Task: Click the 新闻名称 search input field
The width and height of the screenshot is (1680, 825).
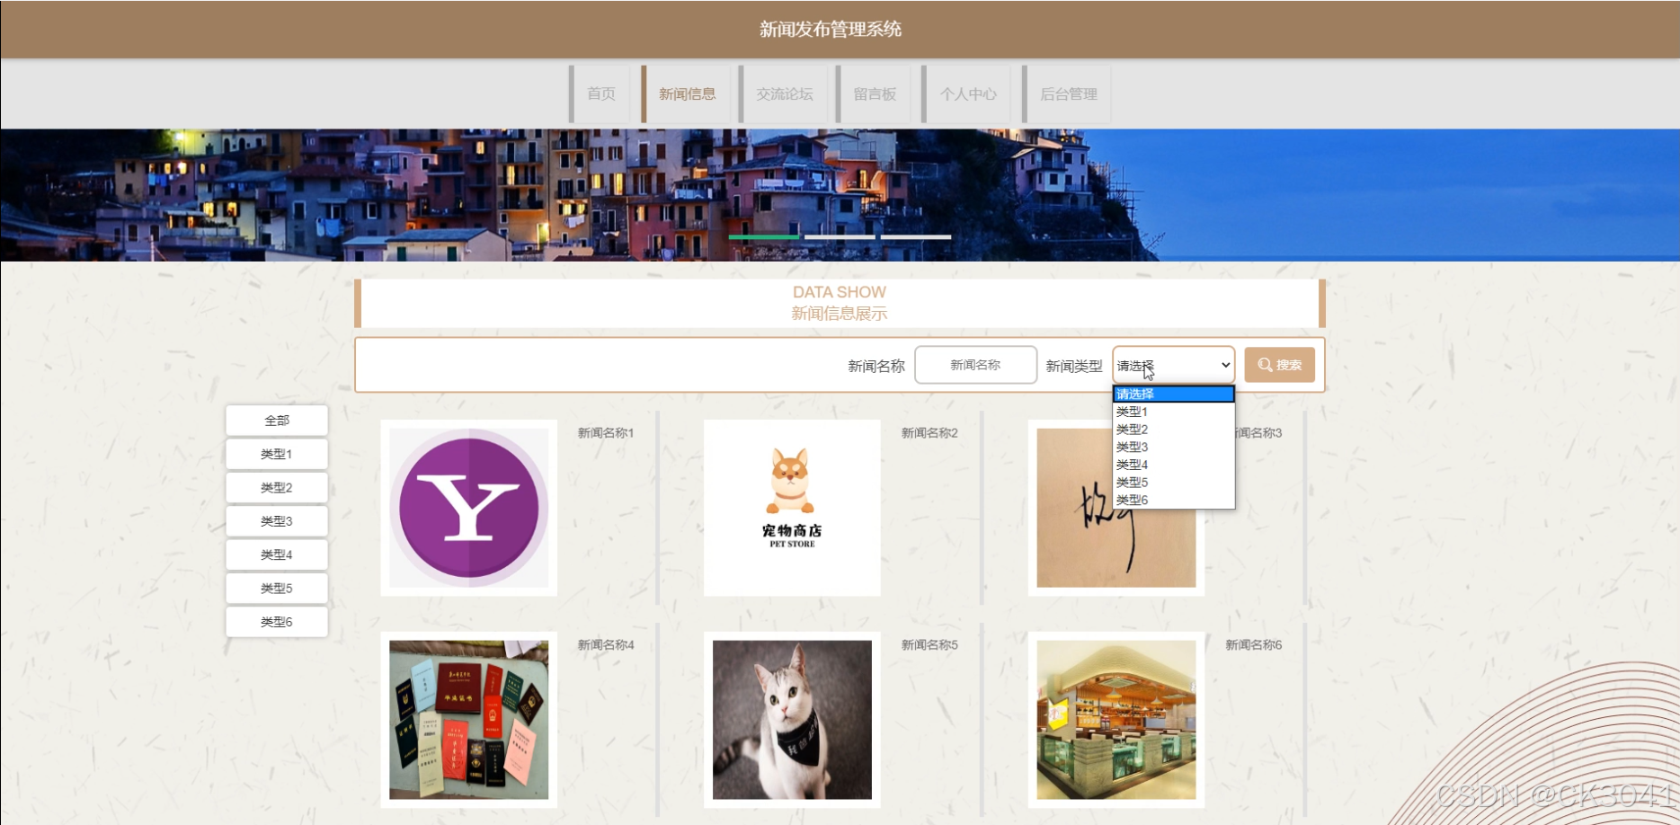Action: pyautogui.click(x=975, y=365)
